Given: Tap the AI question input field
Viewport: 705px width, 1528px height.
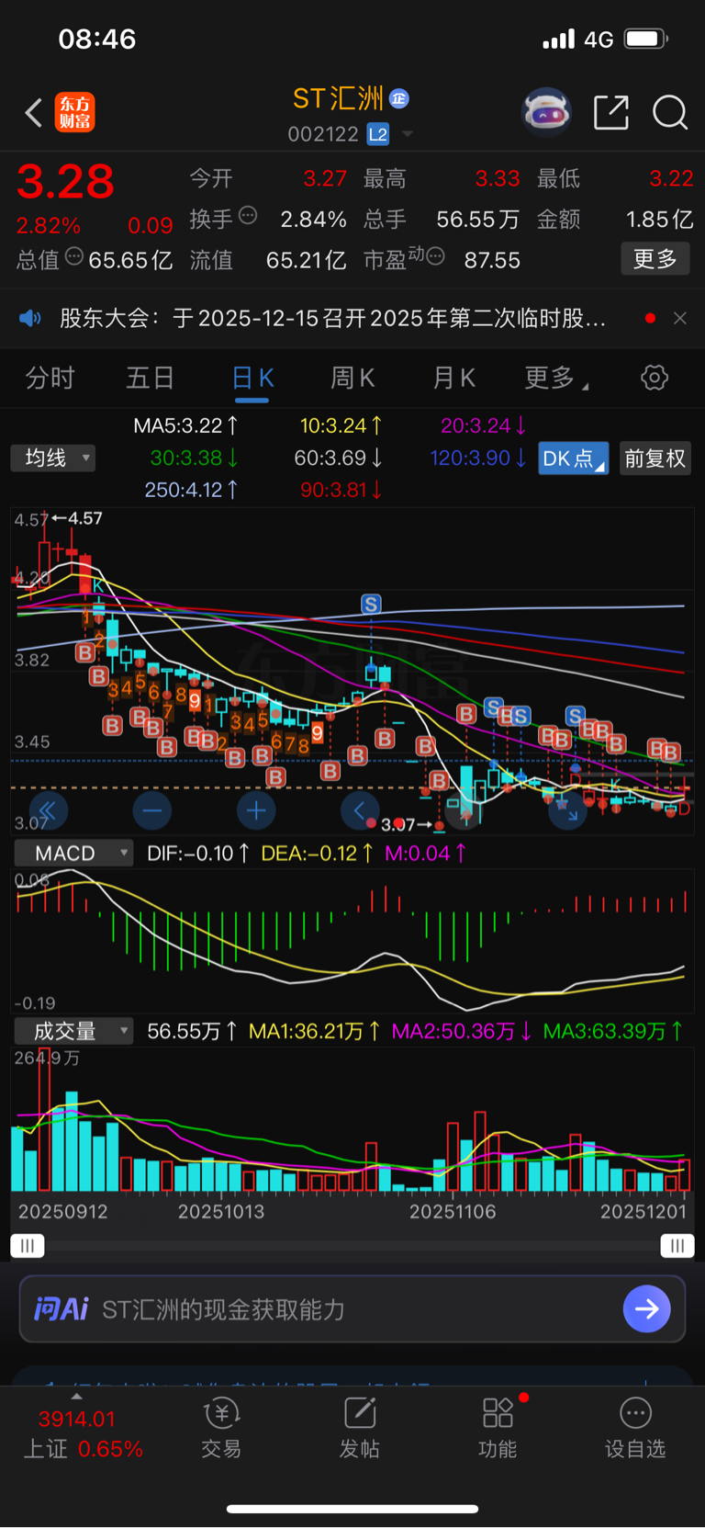Looking at the screenshot, I should pyautogui.click(x=352, y=1308).
